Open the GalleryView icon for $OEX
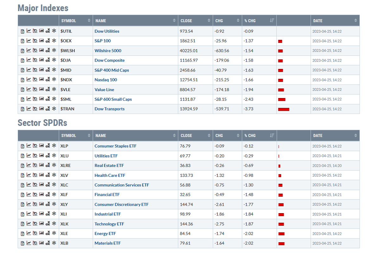The height and width of the screenshot is (253, 379). (41, 40)
